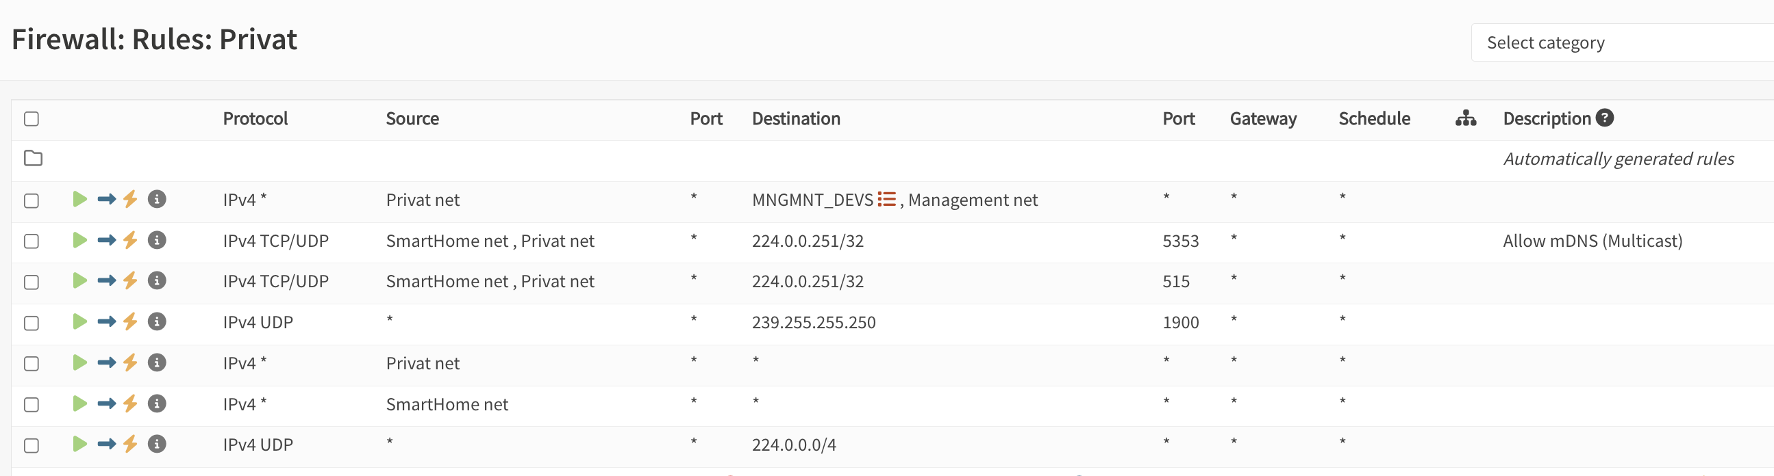Click the Description help question mark icon
The width and height of the screenshot is (1774, 476).
(x=1605, y=118)
